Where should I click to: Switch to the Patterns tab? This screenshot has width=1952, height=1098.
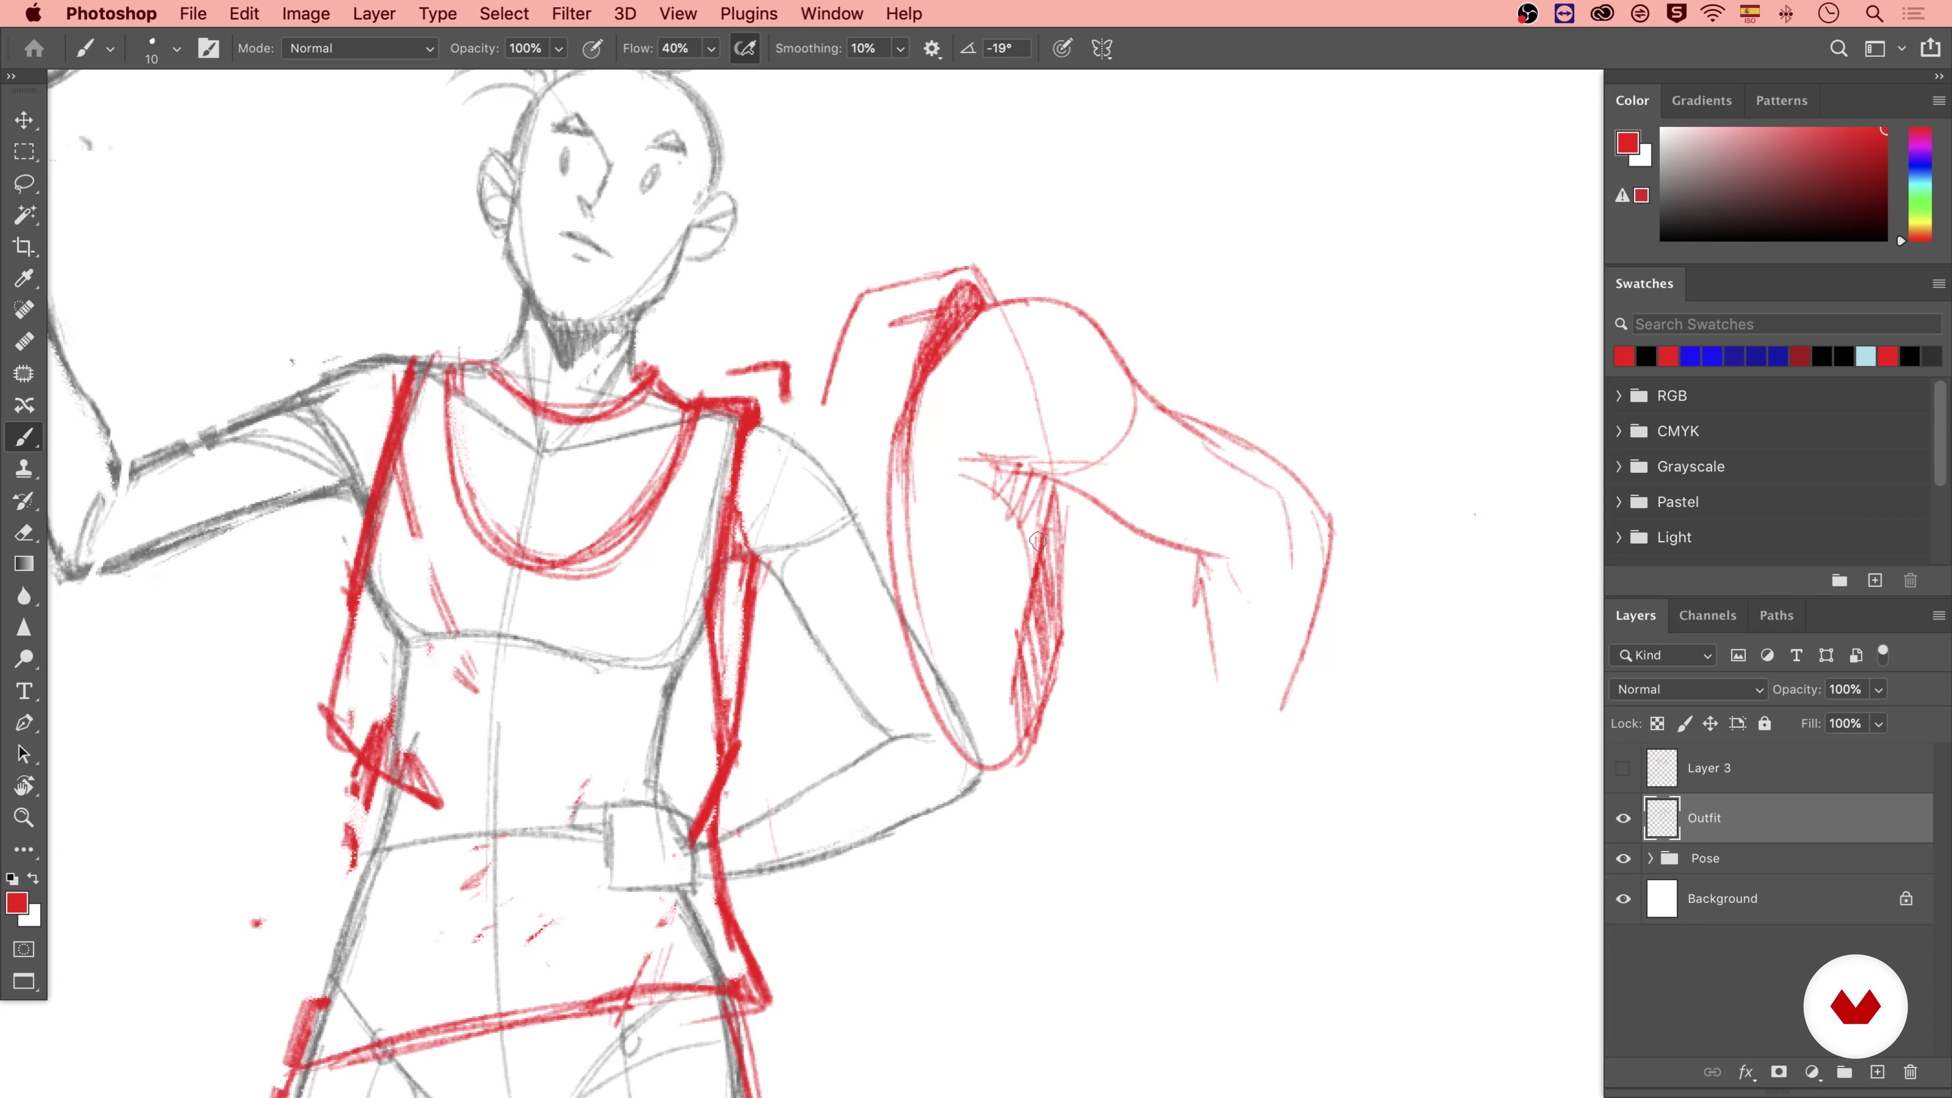1781,101
